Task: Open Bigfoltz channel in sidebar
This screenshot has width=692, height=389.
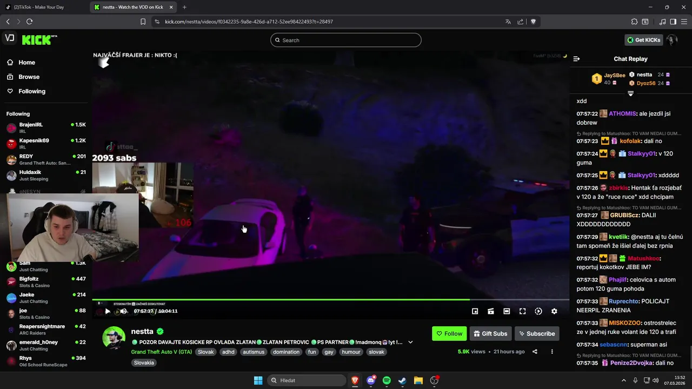Action: (x=46, y=281)
